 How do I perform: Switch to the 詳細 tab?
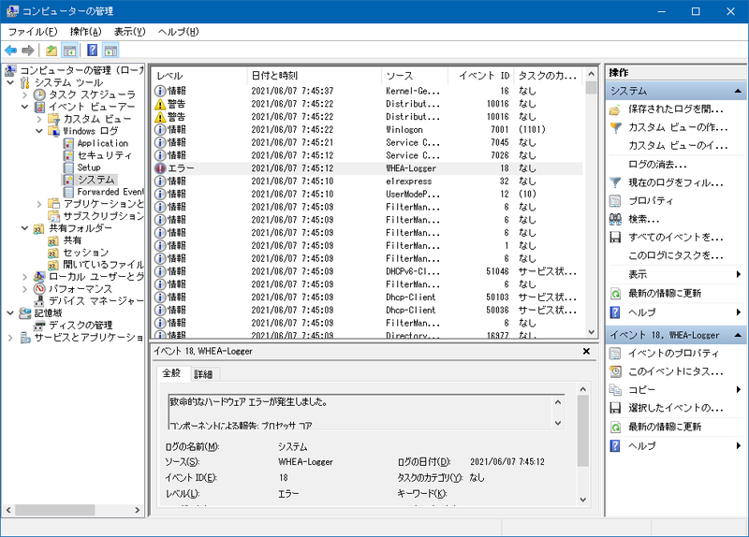[x=202, y=374]
